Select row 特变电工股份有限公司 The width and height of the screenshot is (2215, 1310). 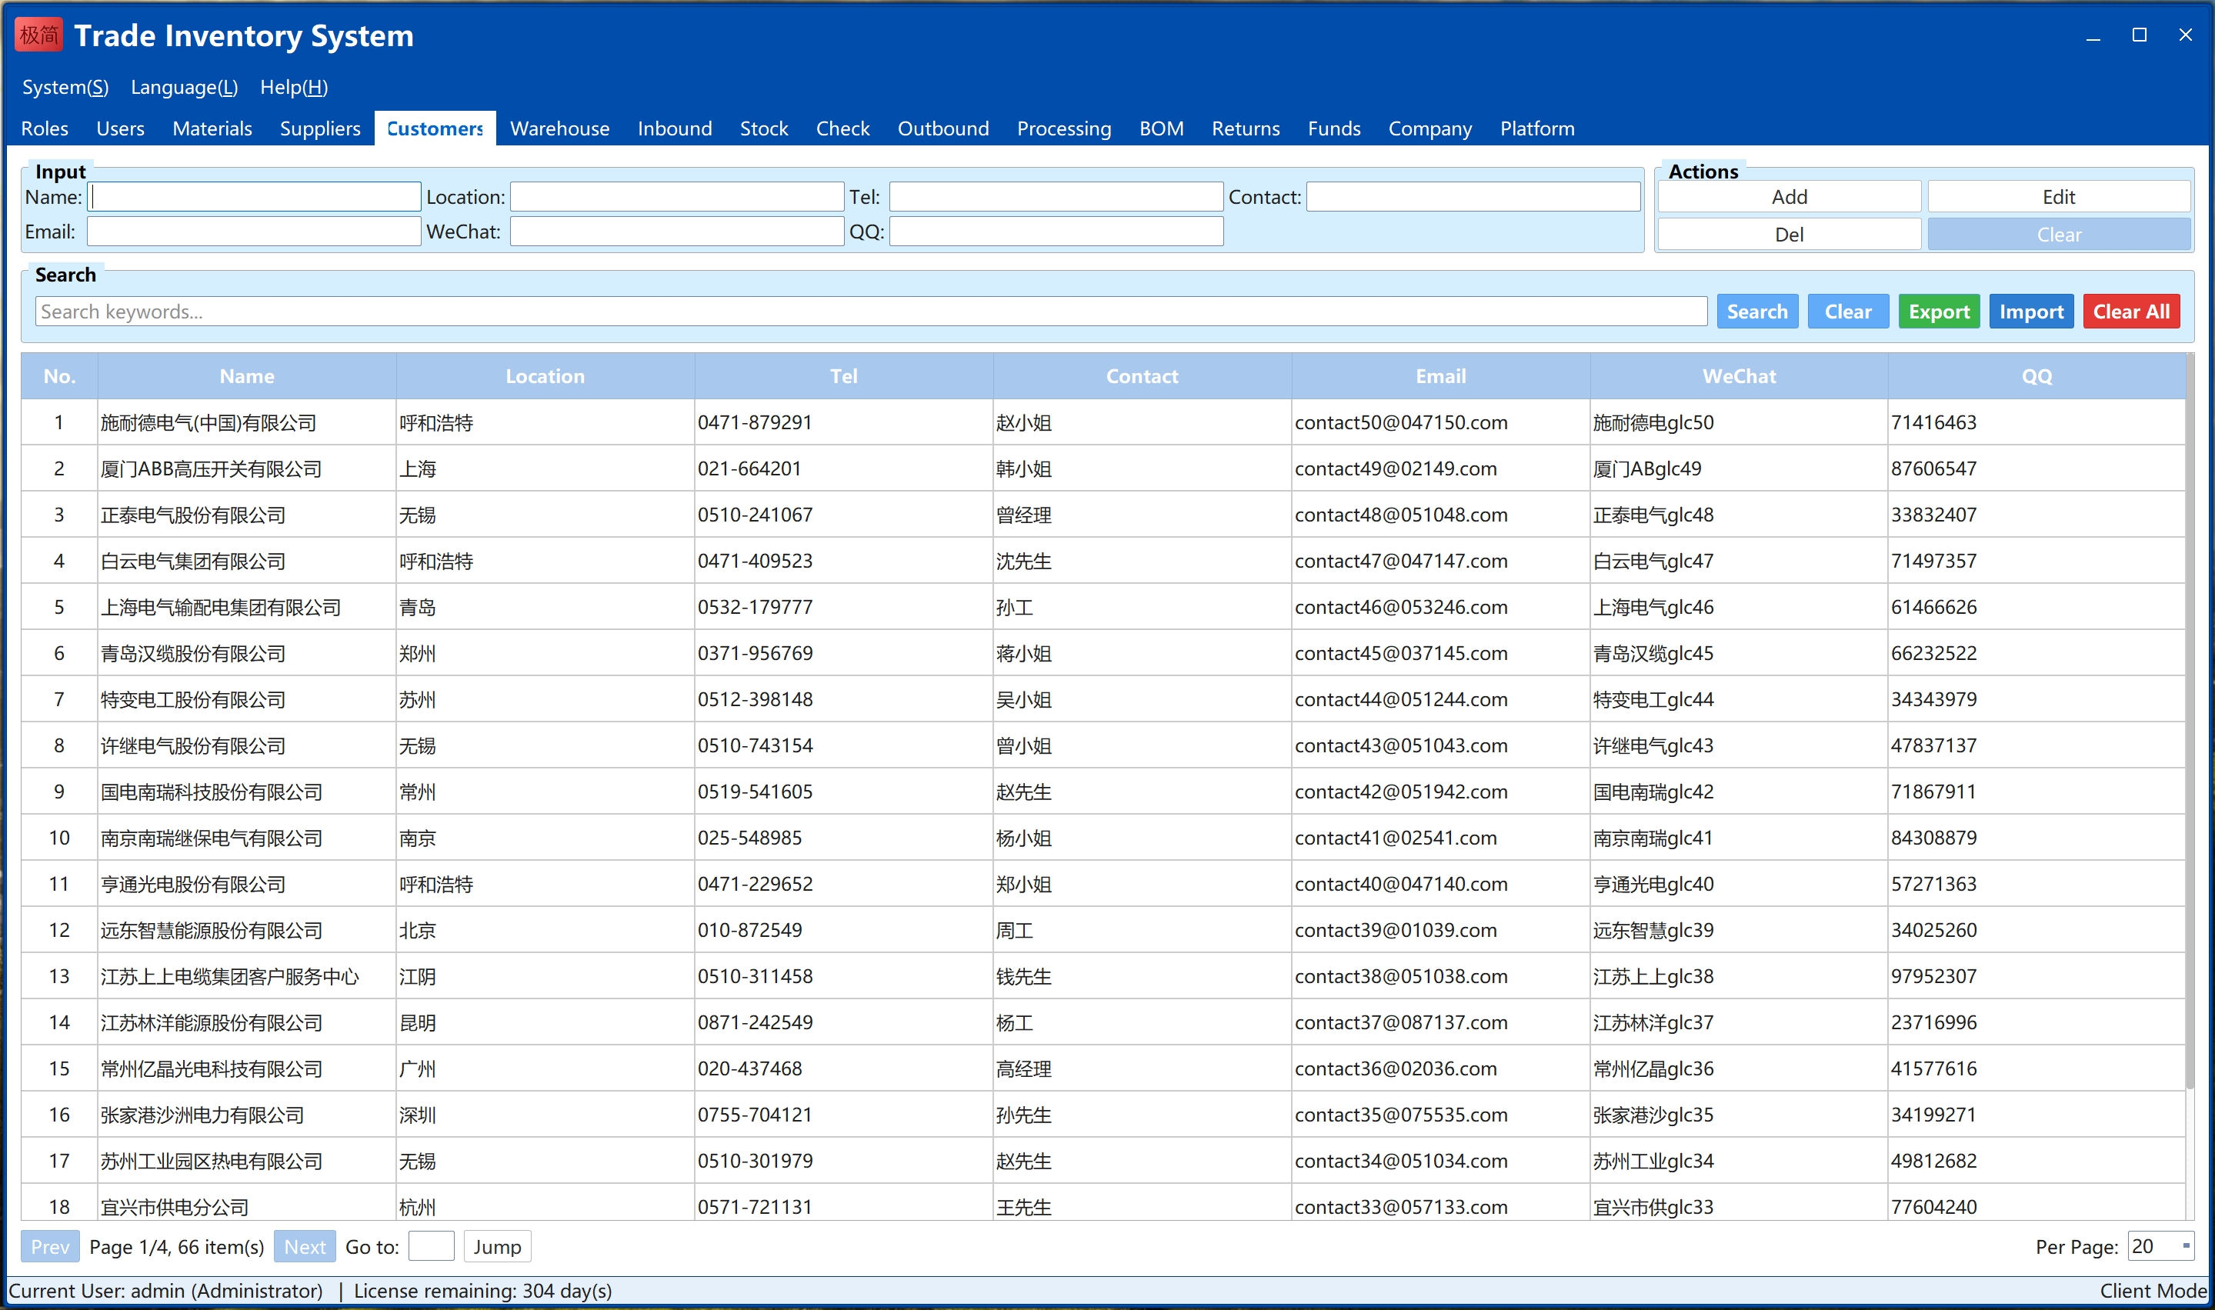pos(1103,699)
